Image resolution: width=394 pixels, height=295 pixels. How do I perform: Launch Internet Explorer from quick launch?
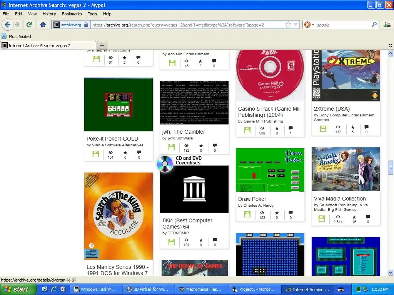click(54, 289)
